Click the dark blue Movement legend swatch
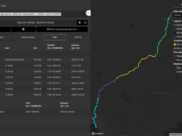Viewport: 182px width, 136px height. [x=175, y=33]
